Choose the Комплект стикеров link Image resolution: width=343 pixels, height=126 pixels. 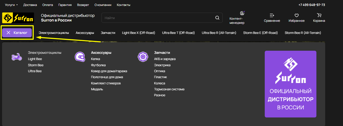pos(106,83)
